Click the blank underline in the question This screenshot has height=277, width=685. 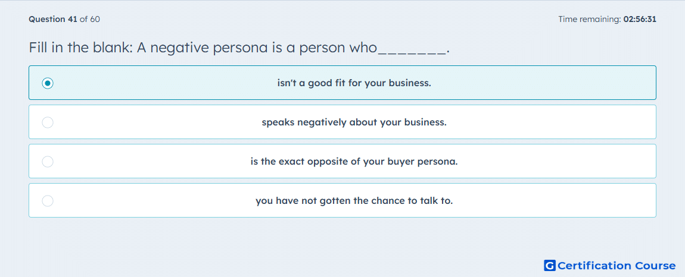coord(412,53)
